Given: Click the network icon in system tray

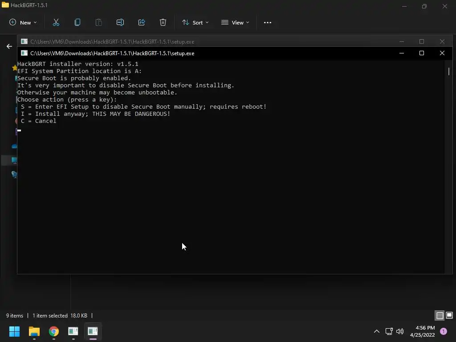Looking at the screenshot, I should point(389,331).
